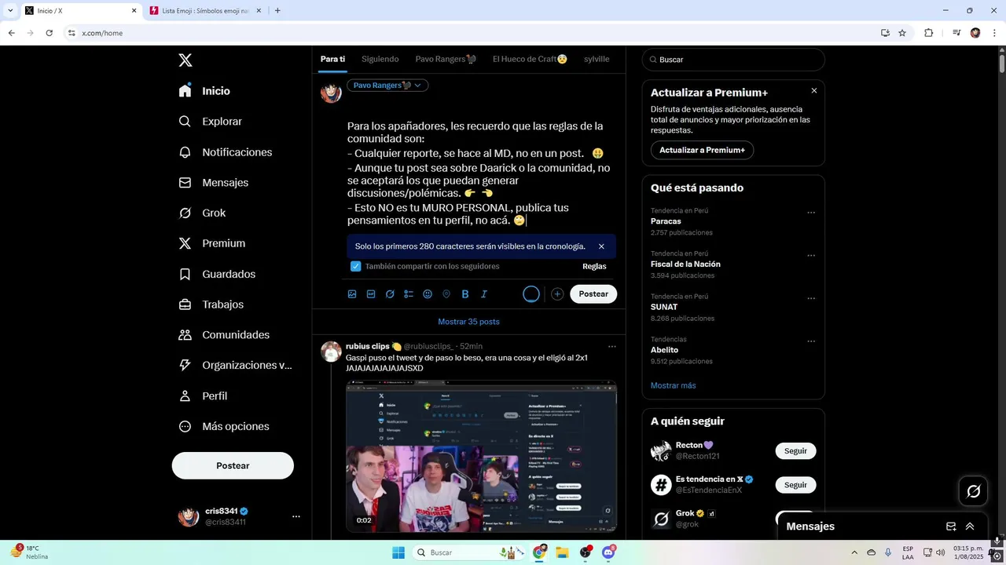Open El Hueco de Craft tab
Screen dimensions: 1006x565
(530, 59)
